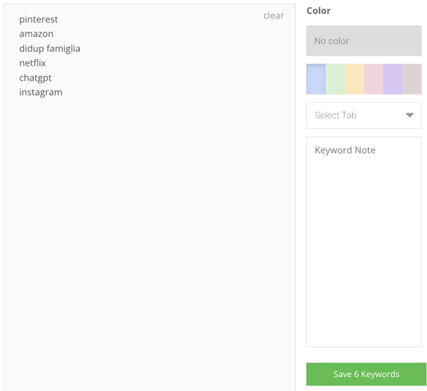The width and height of the screenshot is (427, 391).
Task: Click the Color section heading
Action: tap(318, 11)
